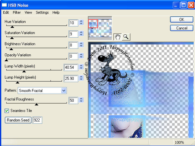Click the Fractal Roughness value field
The height and width of the screenshot is (146, 195).
(73, 100)
